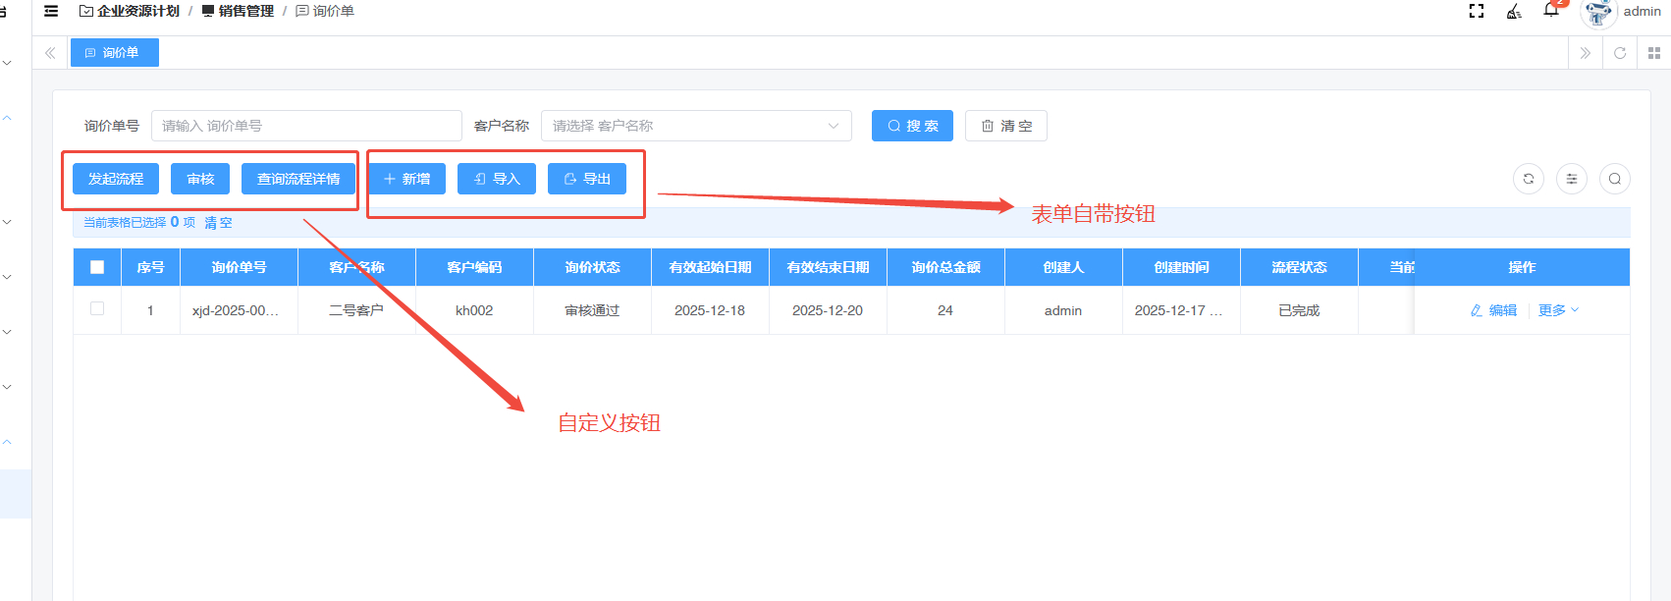The image size is (1671, 601).
Task: Click the 新增 button
Action: [406, 179]
